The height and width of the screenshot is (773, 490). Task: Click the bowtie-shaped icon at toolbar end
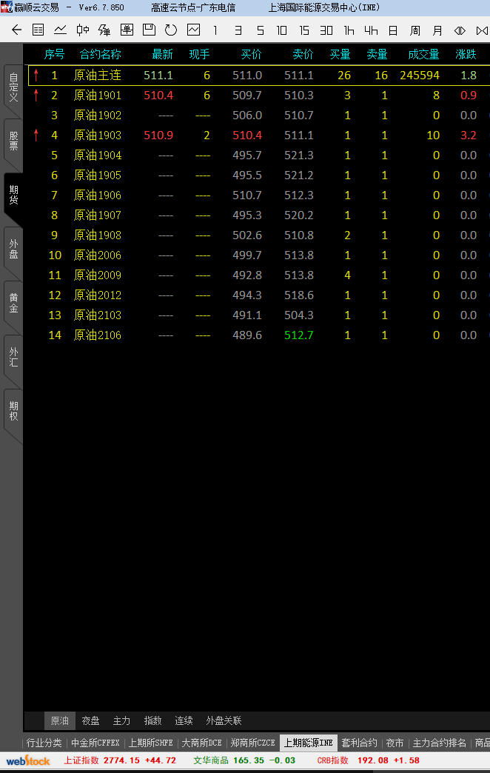point(482,30)
